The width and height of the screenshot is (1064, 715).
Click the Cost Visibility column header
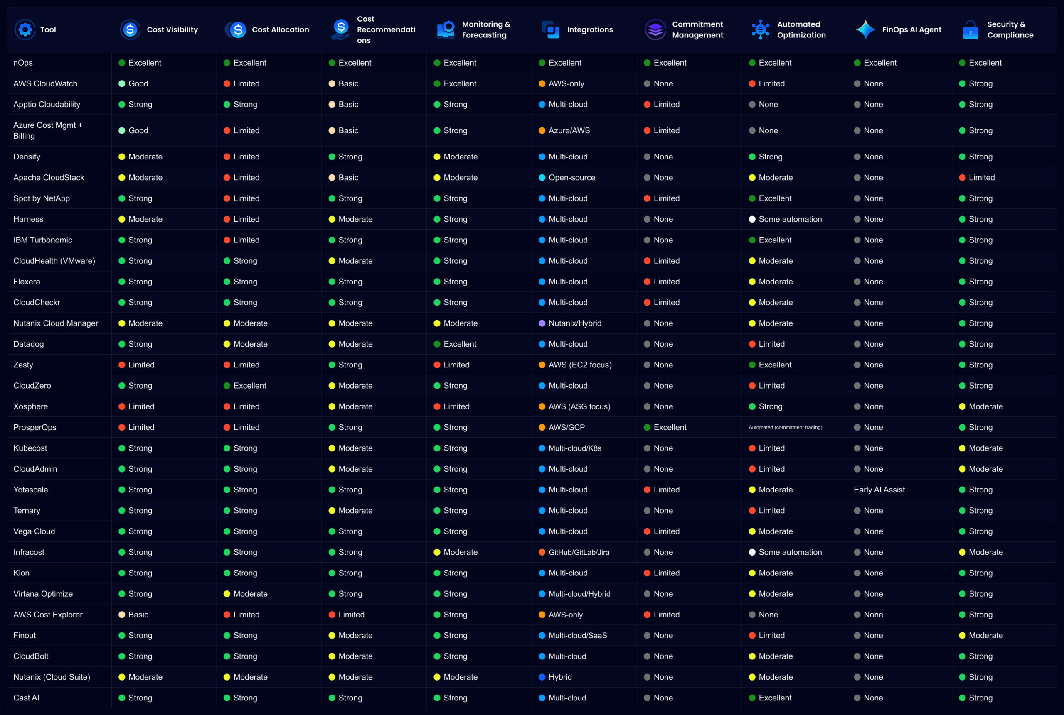point(172,29)
